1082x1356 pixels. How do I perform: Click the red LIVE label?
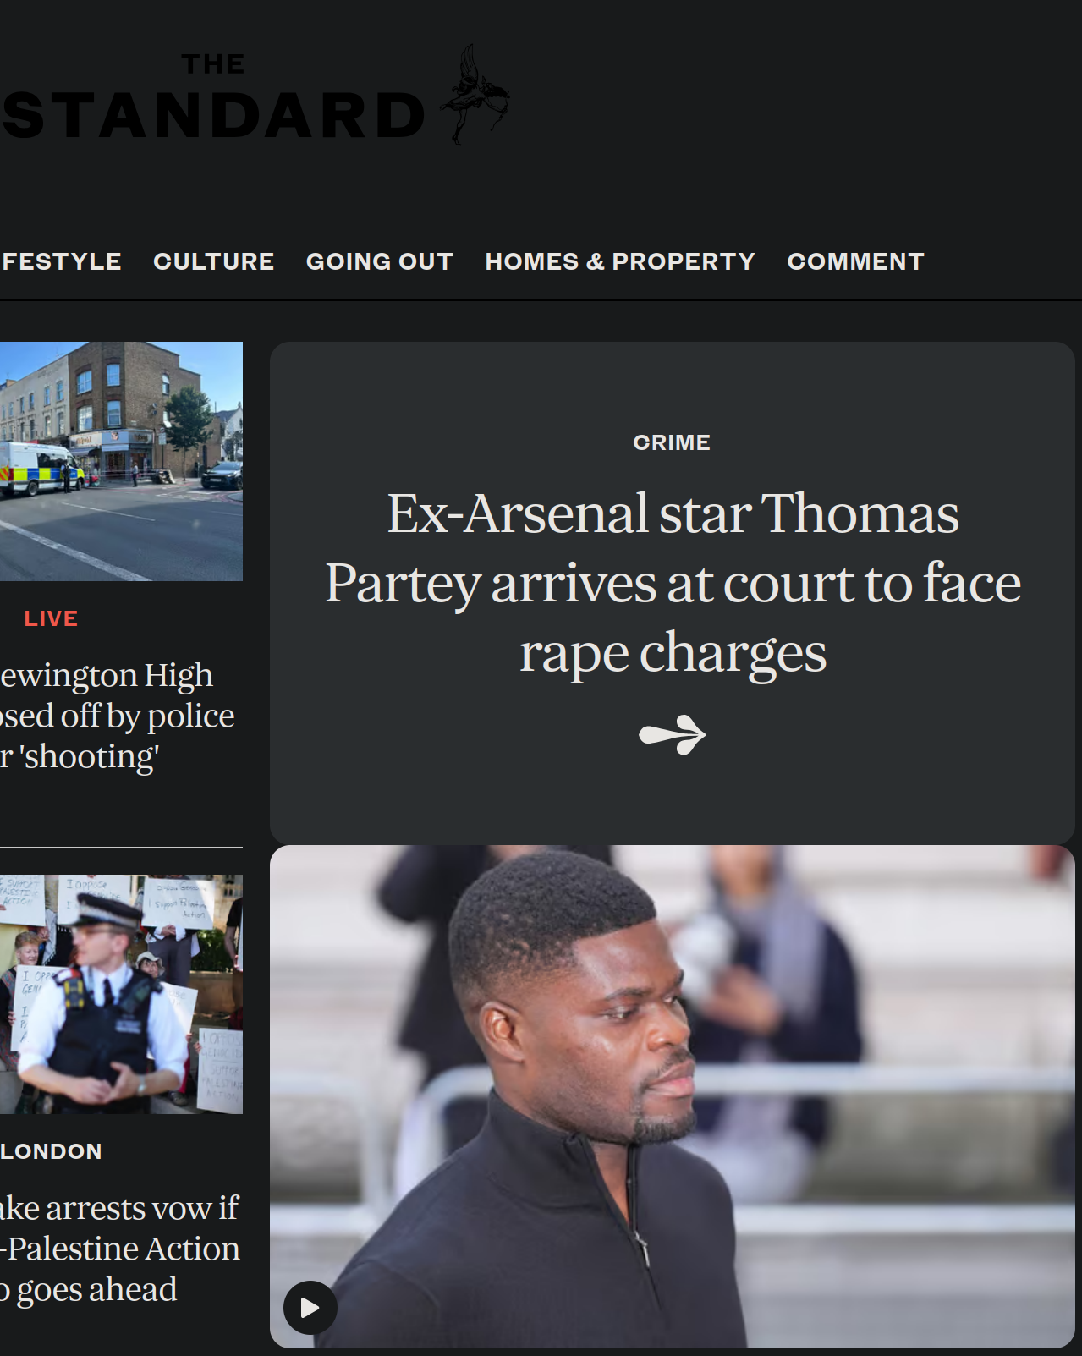click(51, 618)
